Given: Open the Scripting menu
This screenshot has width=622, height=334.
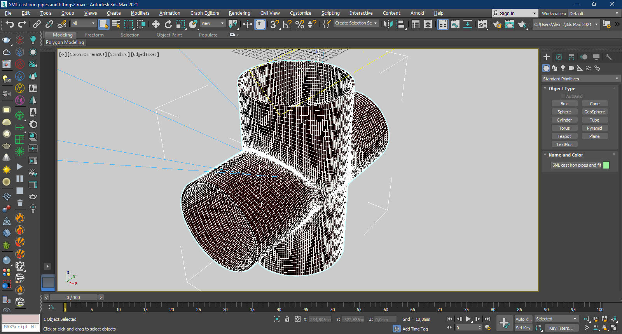Looking at the screenshot, I should [x=330, y=13].
